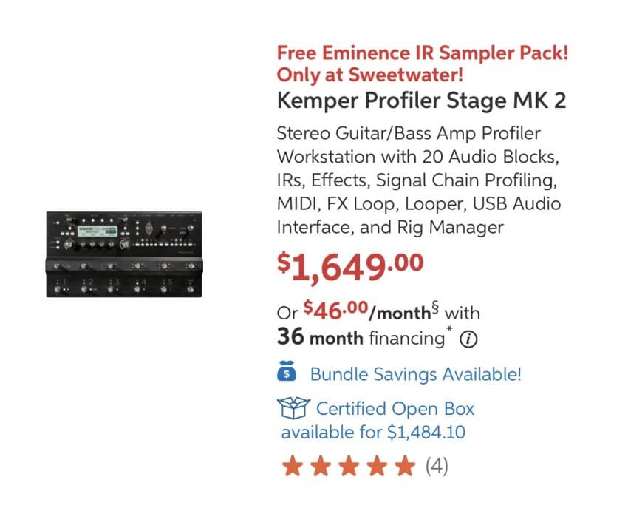The height and width of the screenshot is (508, 628).
Task: Click the review count (4)
Action: click(x=437, y=466)
